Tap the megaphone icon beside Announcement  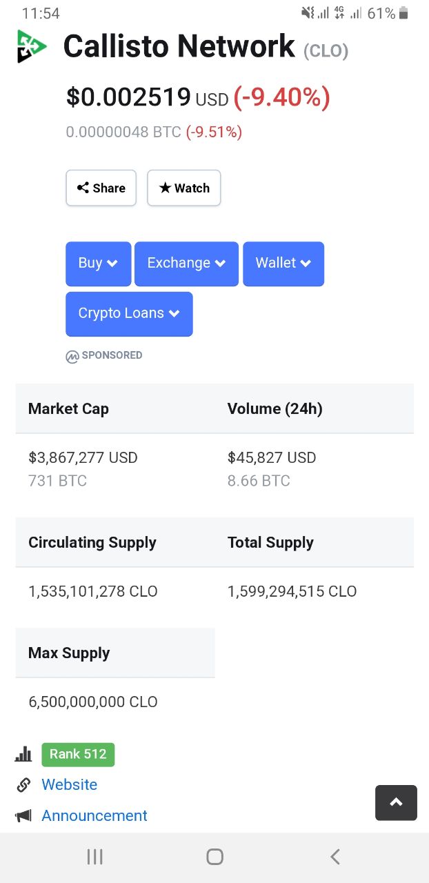[x=23, y=816]
